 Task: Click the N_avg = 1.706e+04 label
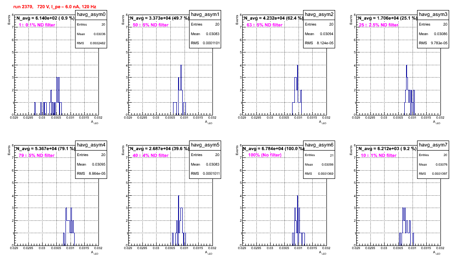tap(387, 18)
